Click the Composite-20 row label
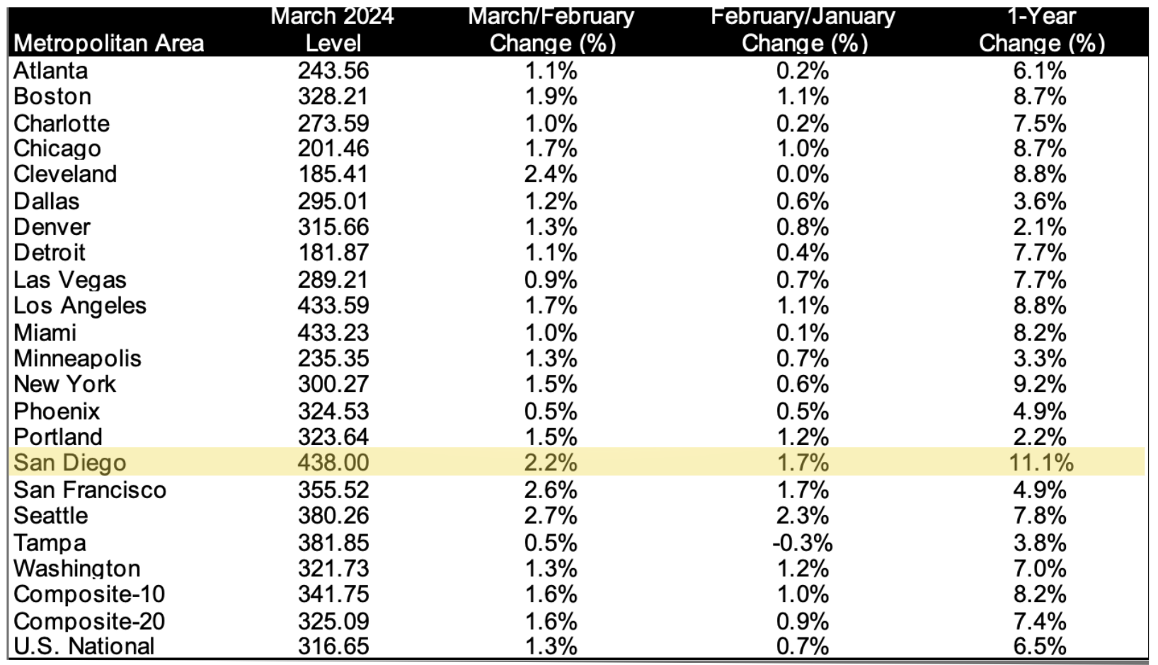The height and width of the screenshot is (665, 1158). (89, 621)
